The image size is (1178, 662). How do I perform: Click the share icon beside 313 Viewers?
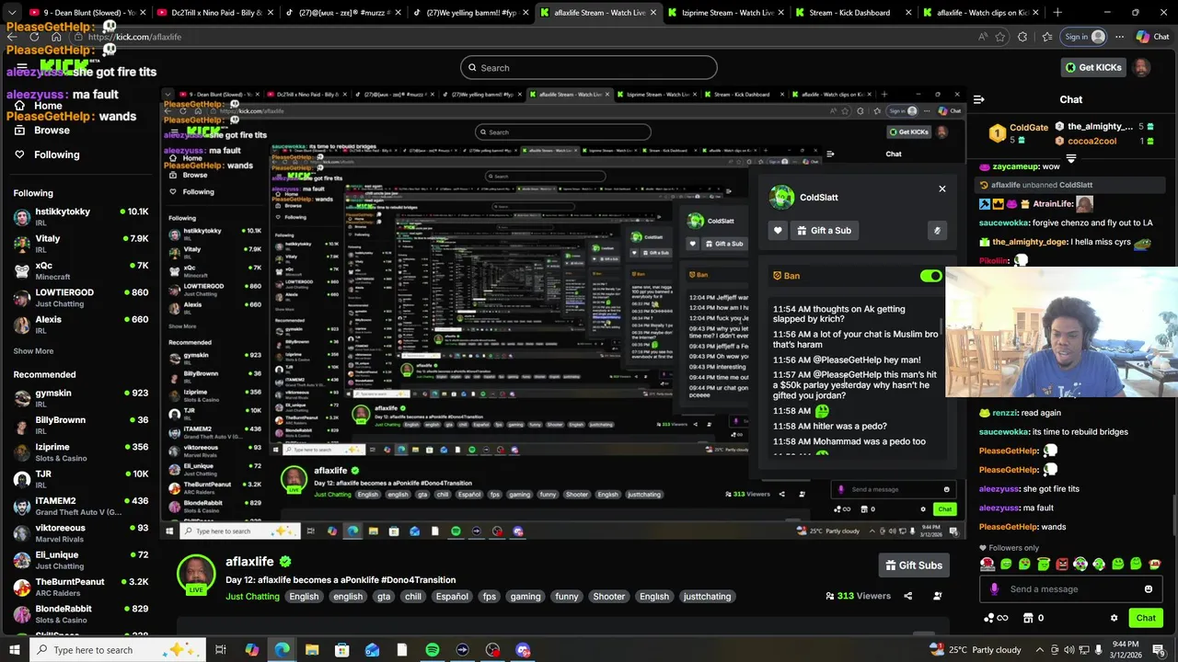click(x=907, y=596)
